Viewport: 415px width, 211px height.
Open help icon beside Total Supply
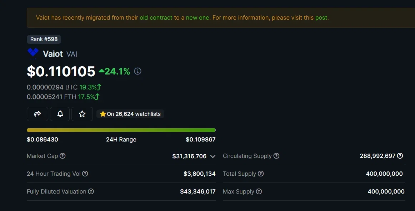coord(261,174)
